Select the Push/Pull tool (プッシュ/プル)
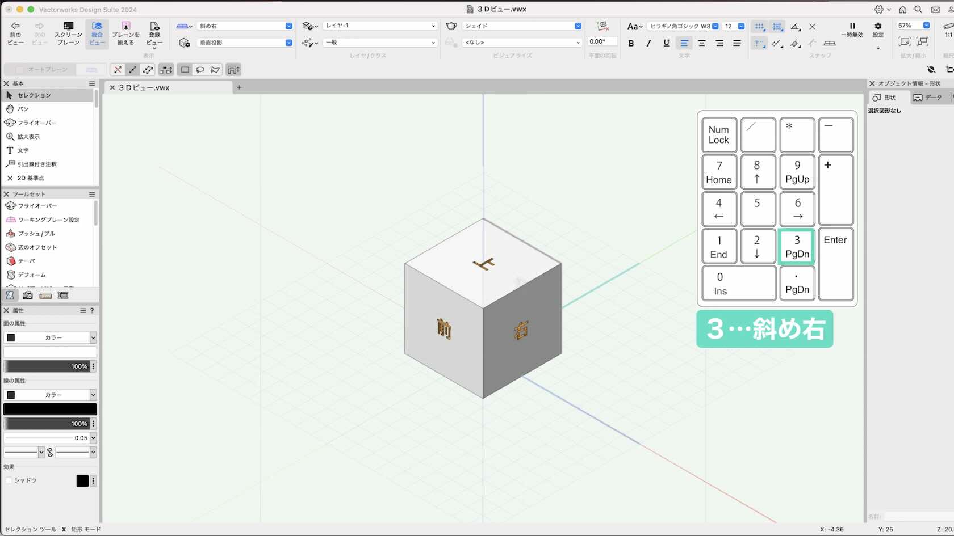Viewport: 954px width, 536px height. [48, 234]
